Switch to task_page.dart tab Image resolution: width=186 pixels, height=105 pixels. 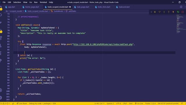[x=83, y=7]
